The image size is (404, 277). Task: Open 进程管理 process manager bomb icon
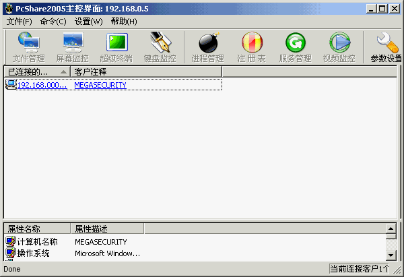tap(207, 47)
